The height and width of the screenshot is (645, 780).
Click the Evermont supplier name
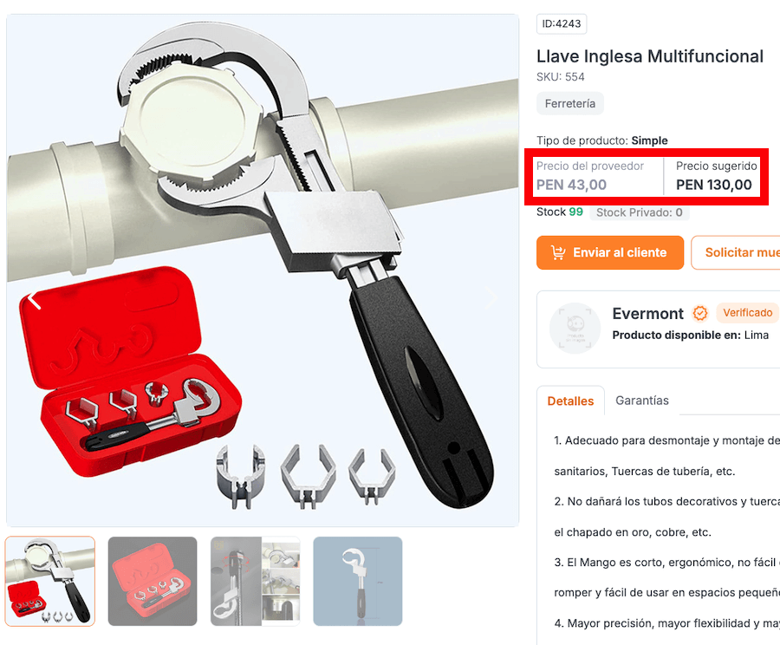pyautogui.click(x=647, y=314)
